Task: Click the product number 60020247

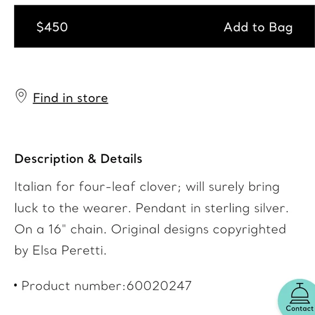Action: 159,286
